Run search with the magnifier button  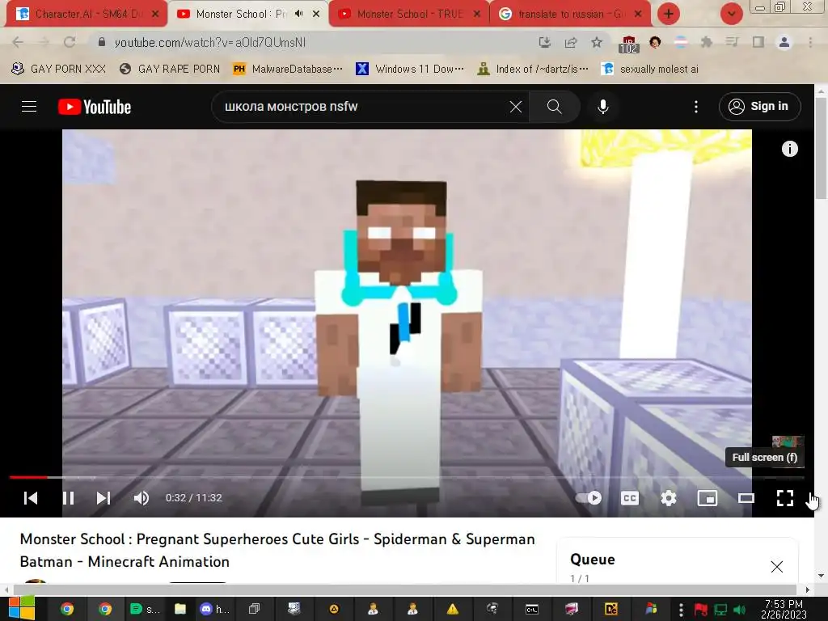click(554, 107)
